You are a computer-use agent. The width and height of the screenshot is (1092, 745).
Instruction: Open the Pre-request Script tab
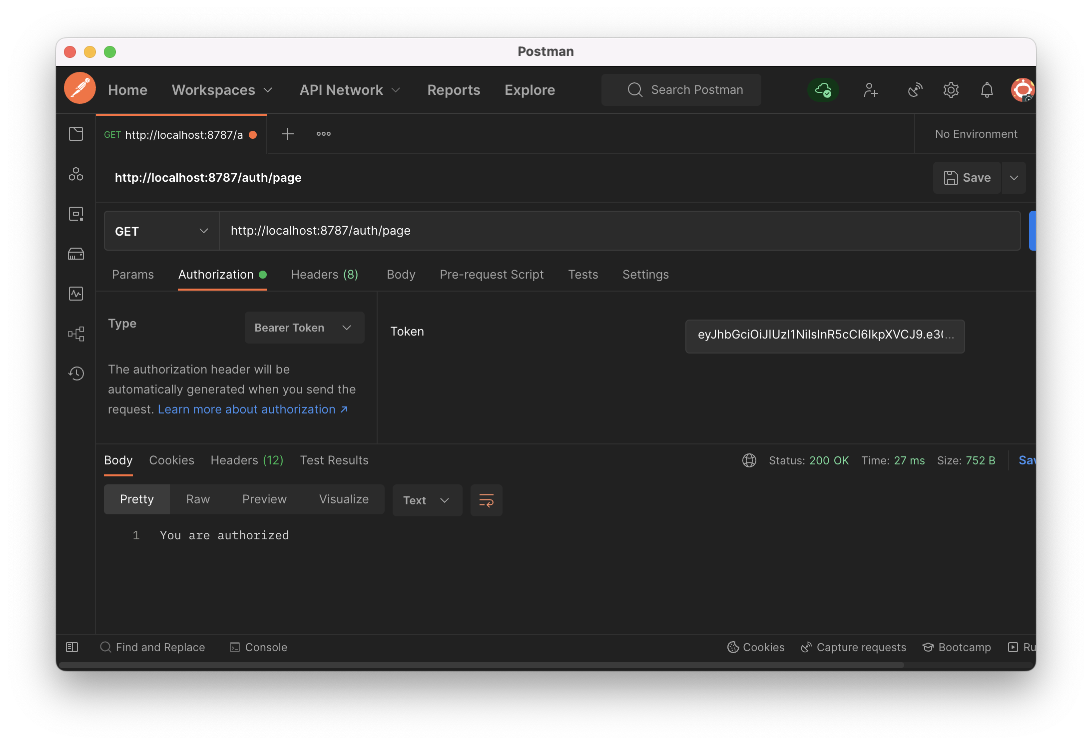pos(492,274)
